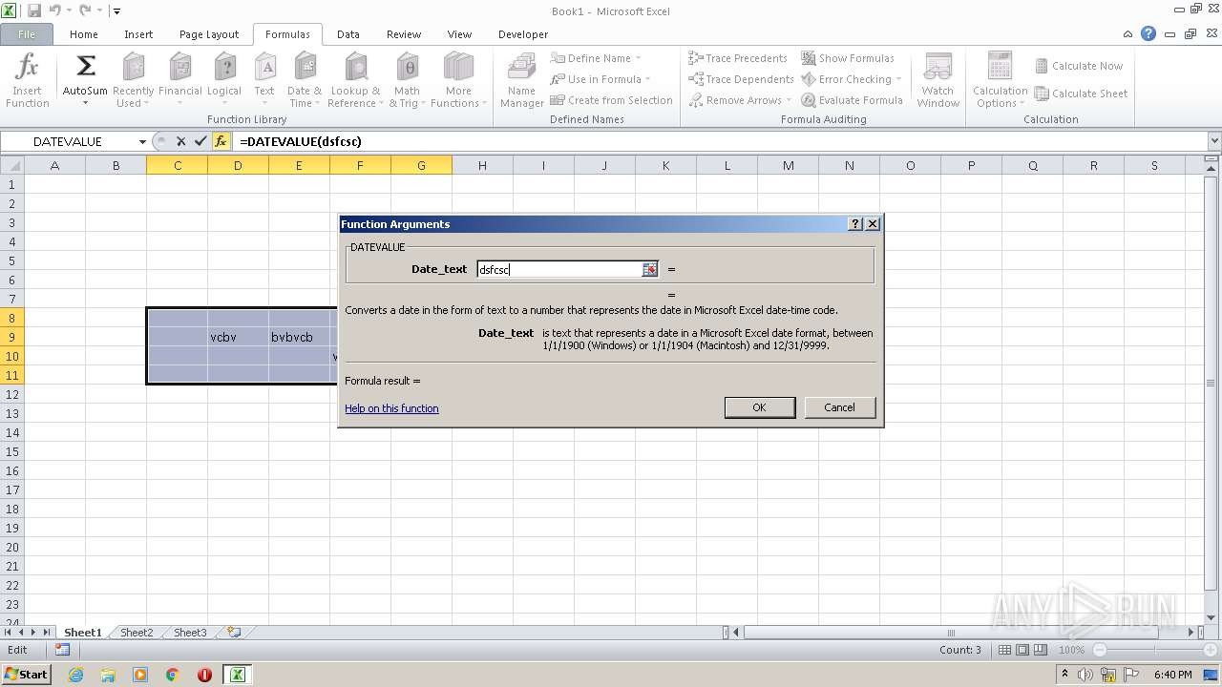Open the Name Manager

521,81
